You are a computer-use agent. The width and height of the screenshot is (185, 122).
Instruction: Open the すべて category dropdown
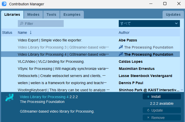pyautogui.click(x=149, y=24)
